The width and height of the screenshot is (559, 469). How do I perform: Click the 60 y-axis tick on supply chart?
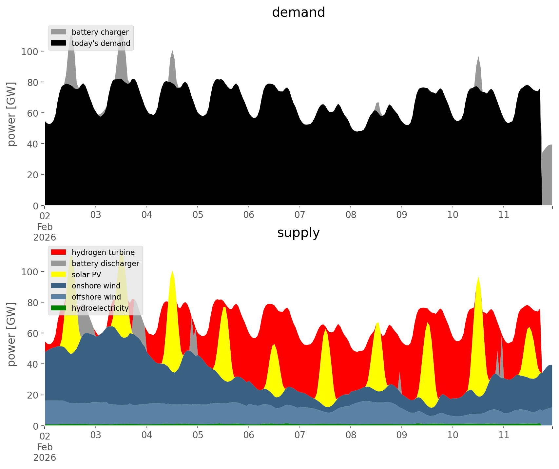[x=32, y=333]
